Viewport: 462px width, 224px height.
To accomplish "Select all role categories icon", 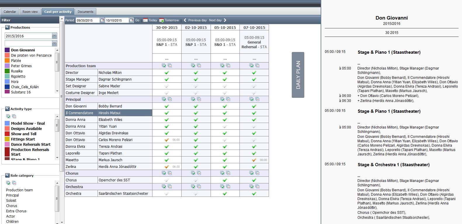I will click(x=8, y=183).
